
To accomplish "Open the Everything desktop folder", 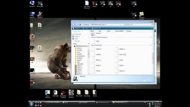I will pos(87,93).
